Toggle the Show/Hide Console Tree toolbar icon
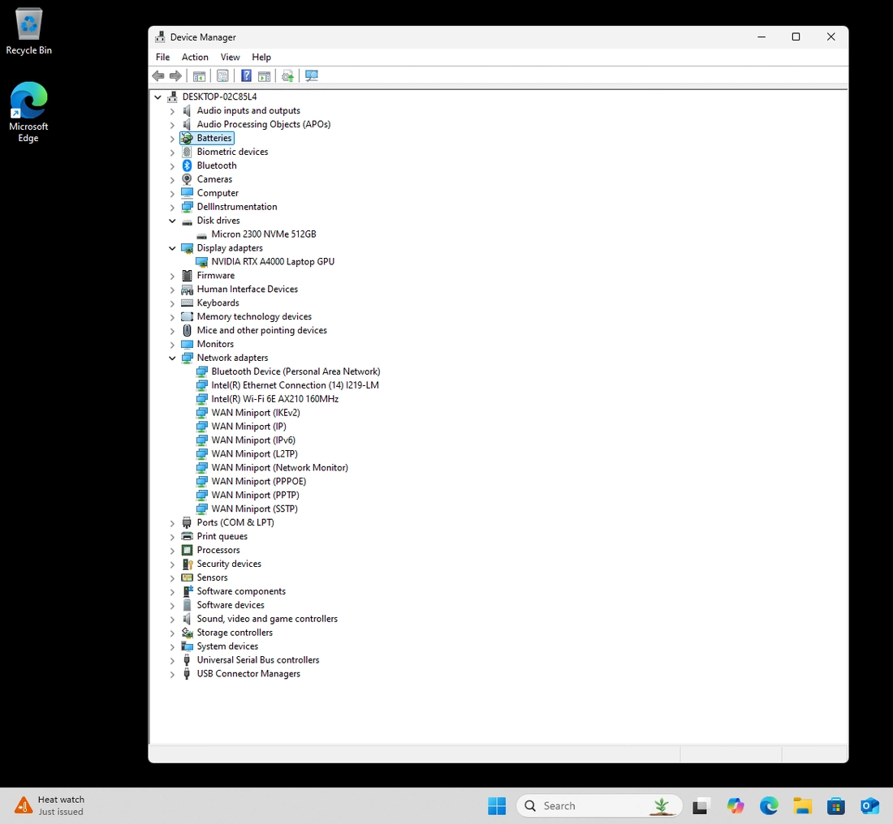Screen dimensions: 893x824 200,75
